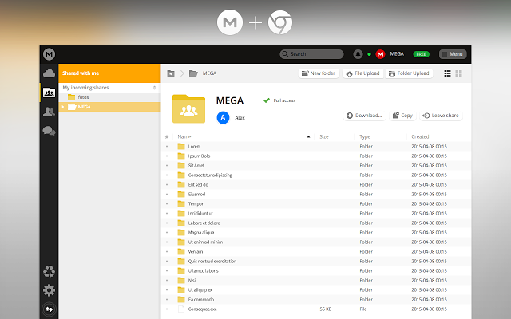Open the Transfers arrows icon
This screenshot has height=319, width=511.
click(49, 309)
